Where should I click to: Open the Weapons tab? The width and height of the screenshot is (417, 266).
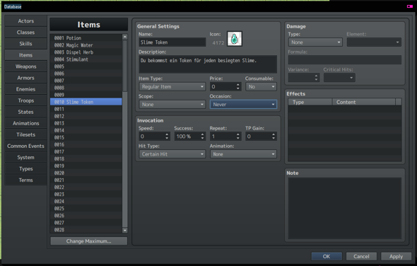[x=25, y=66]
